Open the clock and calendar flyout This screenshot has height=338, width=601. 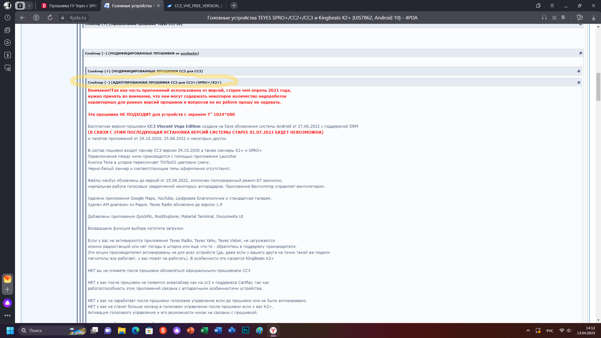point(586,330)
